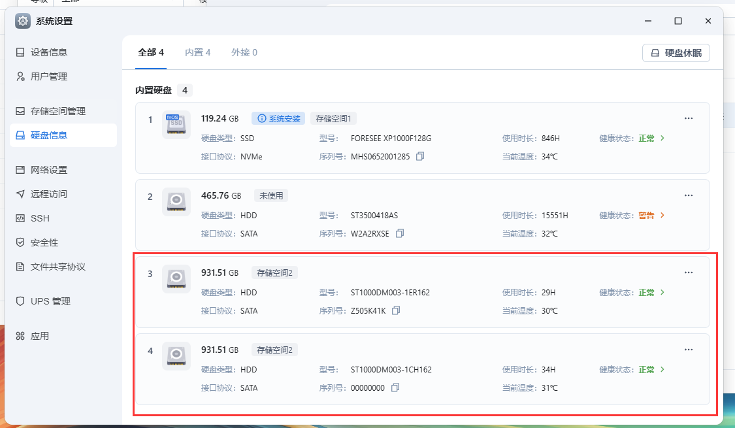Click the temperature 34℃ of disk 1

(549, 157)
